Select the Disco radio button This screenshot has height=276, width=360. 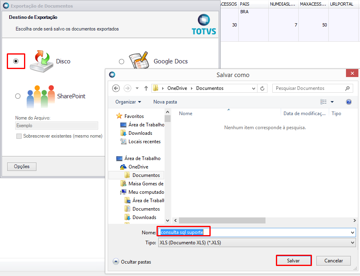pos(16,61)
